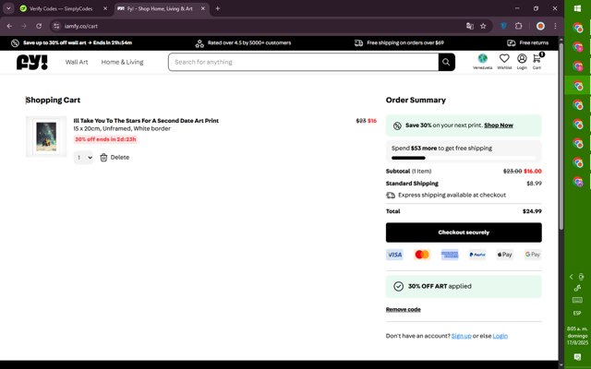Click the fy! logo in the header
The width and height of the screenshot is (591, 369).
(32, 62)
